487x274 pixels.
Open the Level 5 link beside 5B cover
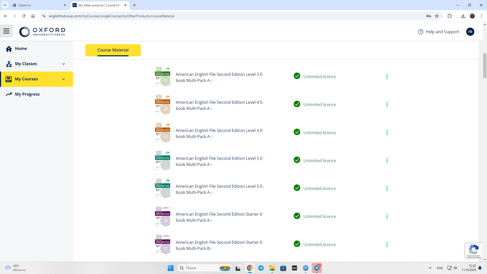pos(220,189)
